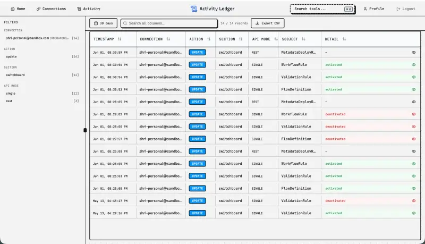
Task: Focus the Search tools field
Action: click(322, 9)
